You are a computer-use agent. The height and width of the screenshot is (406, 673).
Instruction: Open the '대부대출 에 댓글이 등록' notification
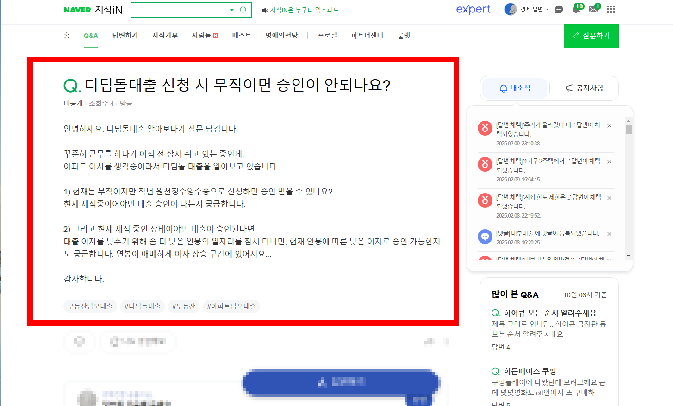pyautogui.click(x=548, y=233)
